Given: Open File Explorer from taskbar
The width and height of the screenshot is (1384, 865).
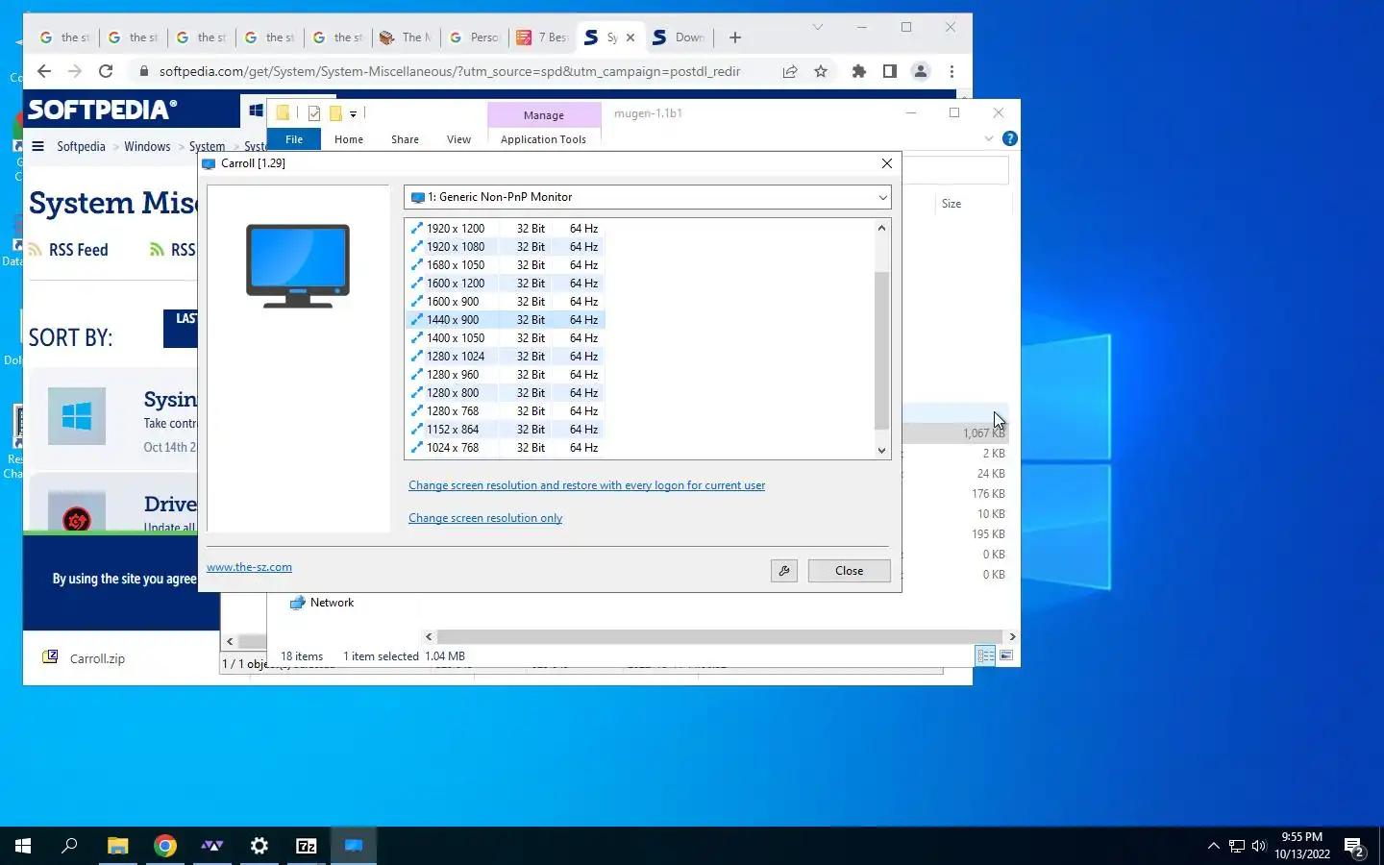Looking at the screenshot, I should 117,846.
